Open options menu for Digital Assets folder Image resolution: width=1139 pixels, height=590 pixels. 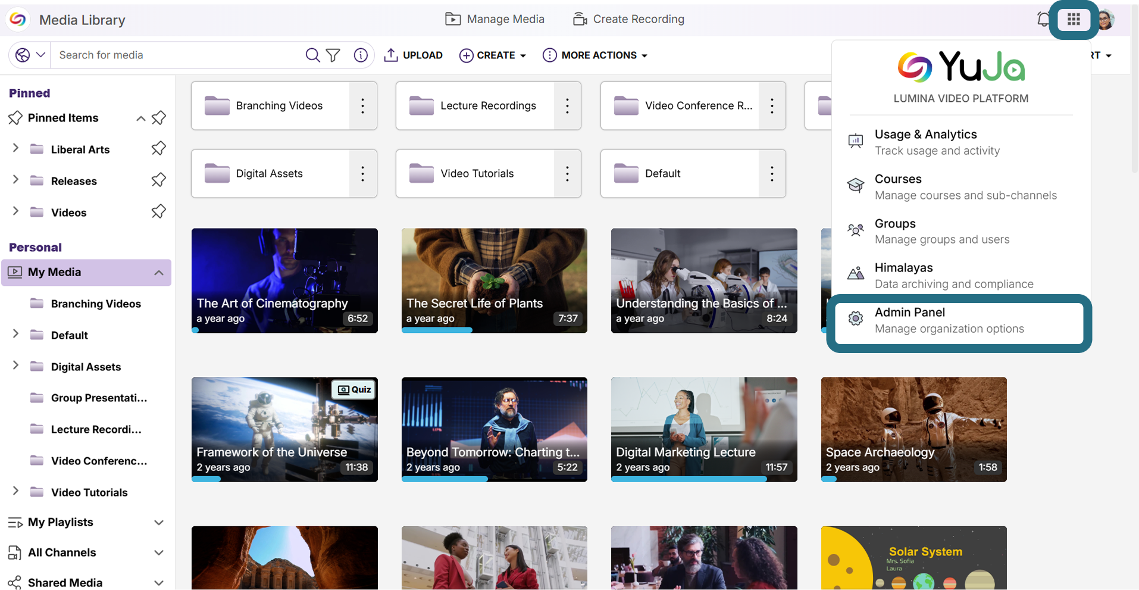[362, 174]
